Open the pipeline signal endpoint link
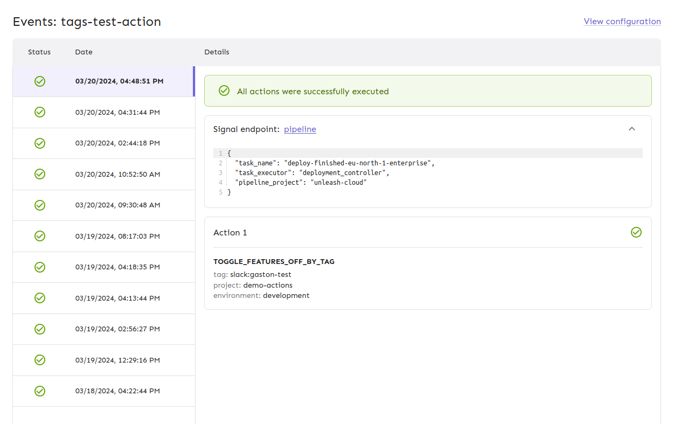This screenshot has height=424, width=674. click(300, 129)
